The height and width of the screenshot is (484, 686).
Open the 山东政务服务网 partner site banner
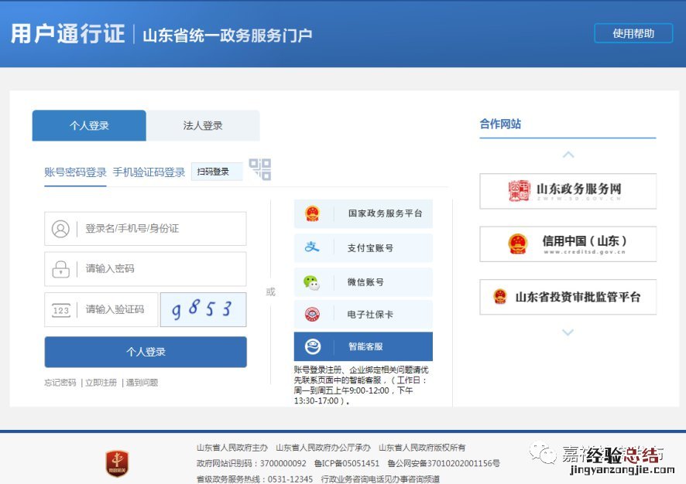pyautogui.click(x=568, y=191)
